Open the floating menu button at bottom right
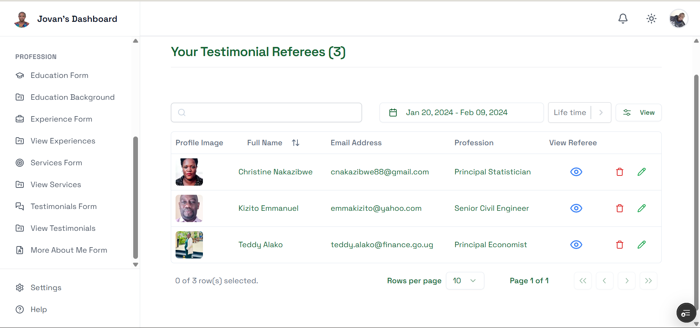 [686, 313]
